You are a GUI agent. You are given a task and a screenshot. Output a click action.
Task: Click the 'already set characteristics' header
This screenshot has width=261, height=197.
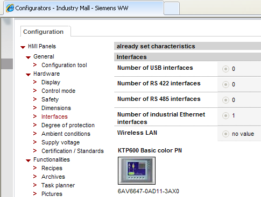pos(187,46)
